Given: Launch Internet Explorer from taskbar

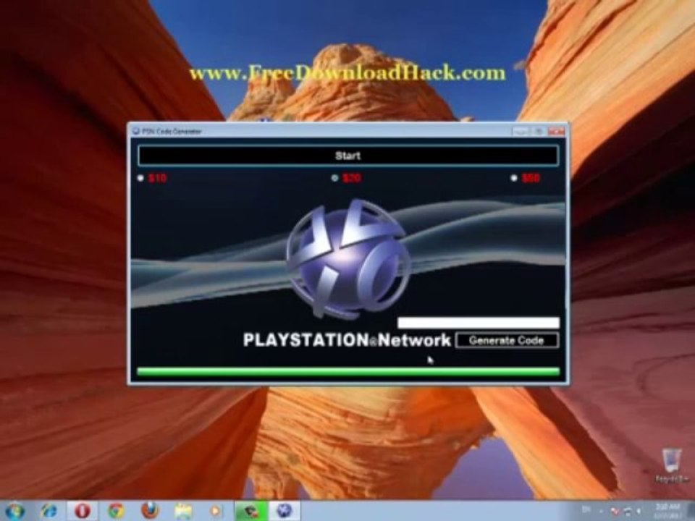Looking at the screenshot, I should pos(49,511).
